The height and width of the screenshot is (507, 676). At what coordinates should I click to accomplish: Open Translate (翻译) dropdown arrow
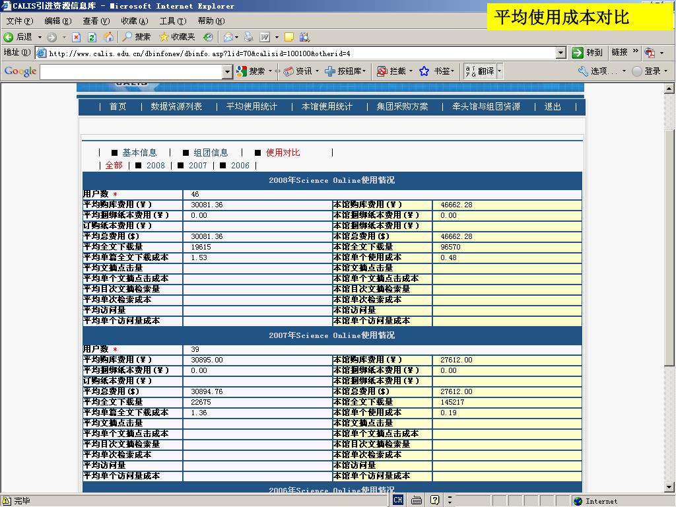tap(499, 71)
